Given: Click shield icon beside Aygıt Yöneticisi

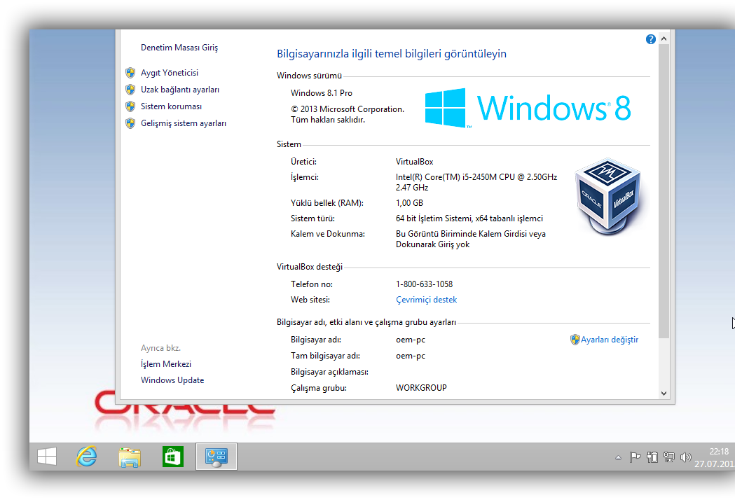Looking at the screenshot, I should click(x=130, y=73).
